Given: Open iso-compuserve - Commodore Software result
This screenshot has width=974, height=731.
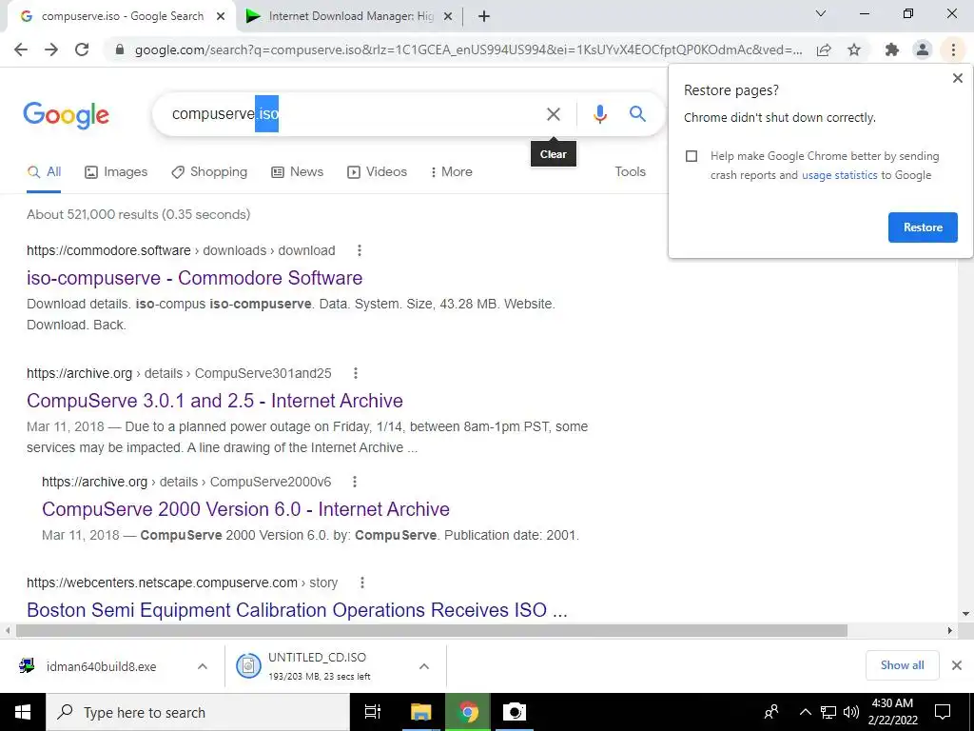Looking at the screenshot, I should 194,278.
